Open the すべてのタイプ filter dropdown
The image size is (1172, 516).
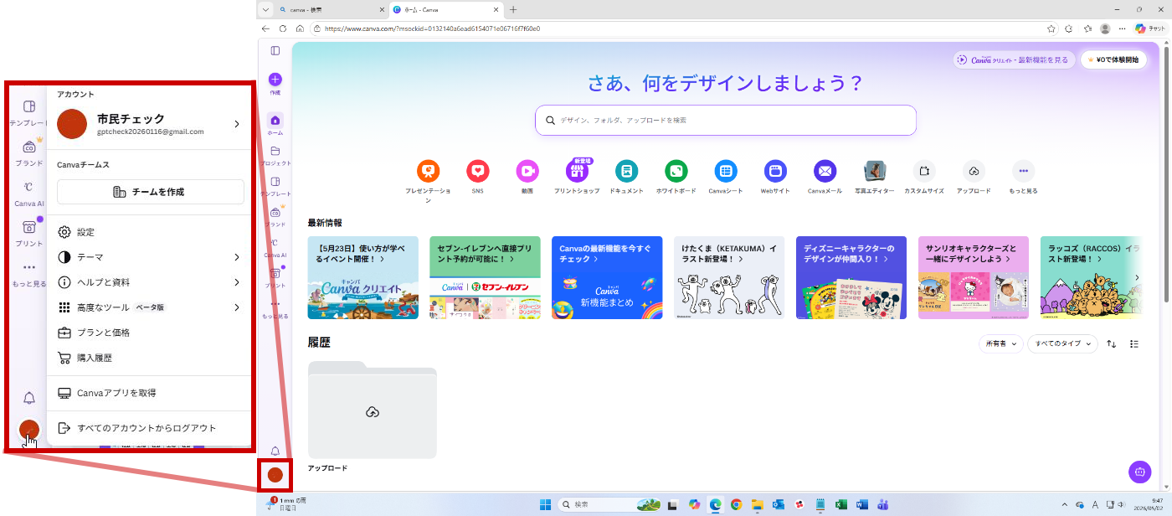coord(1063,343)
